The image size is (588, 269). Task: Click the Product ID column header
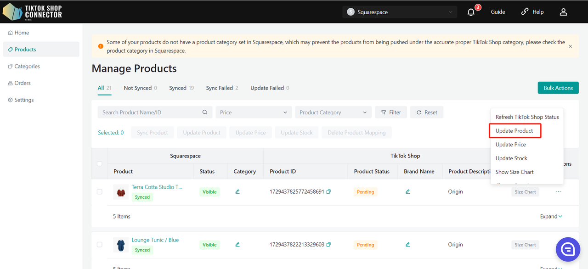click(283, 171)
